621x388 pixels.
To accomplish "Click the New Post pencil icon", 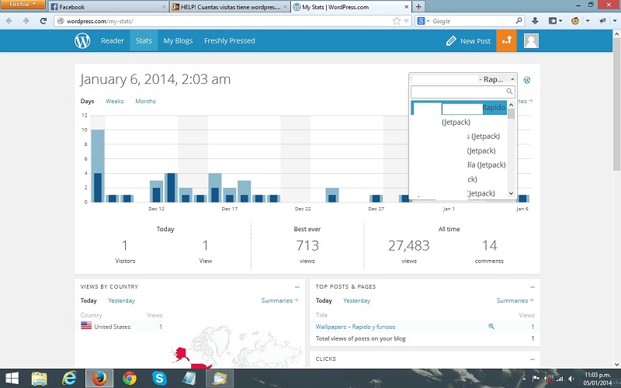I will [x=451, y=41].
